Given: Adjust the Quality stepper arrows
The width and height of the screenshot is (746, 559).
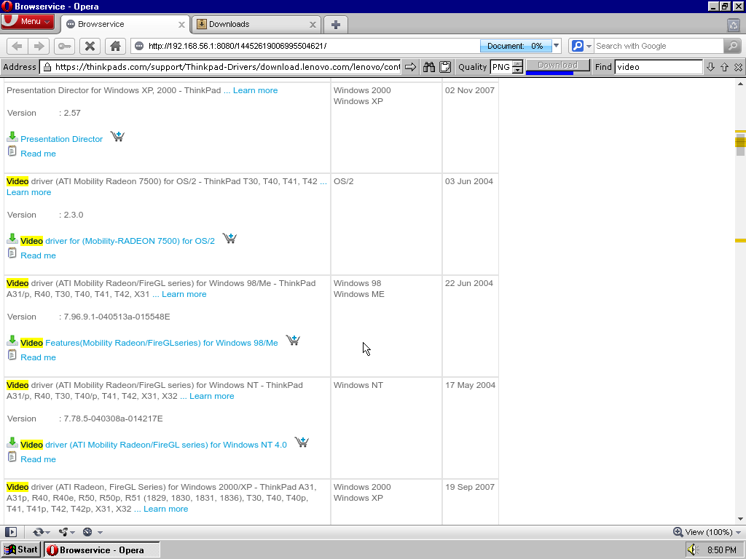Looking at the screenshot, I should tap(518, 67).
